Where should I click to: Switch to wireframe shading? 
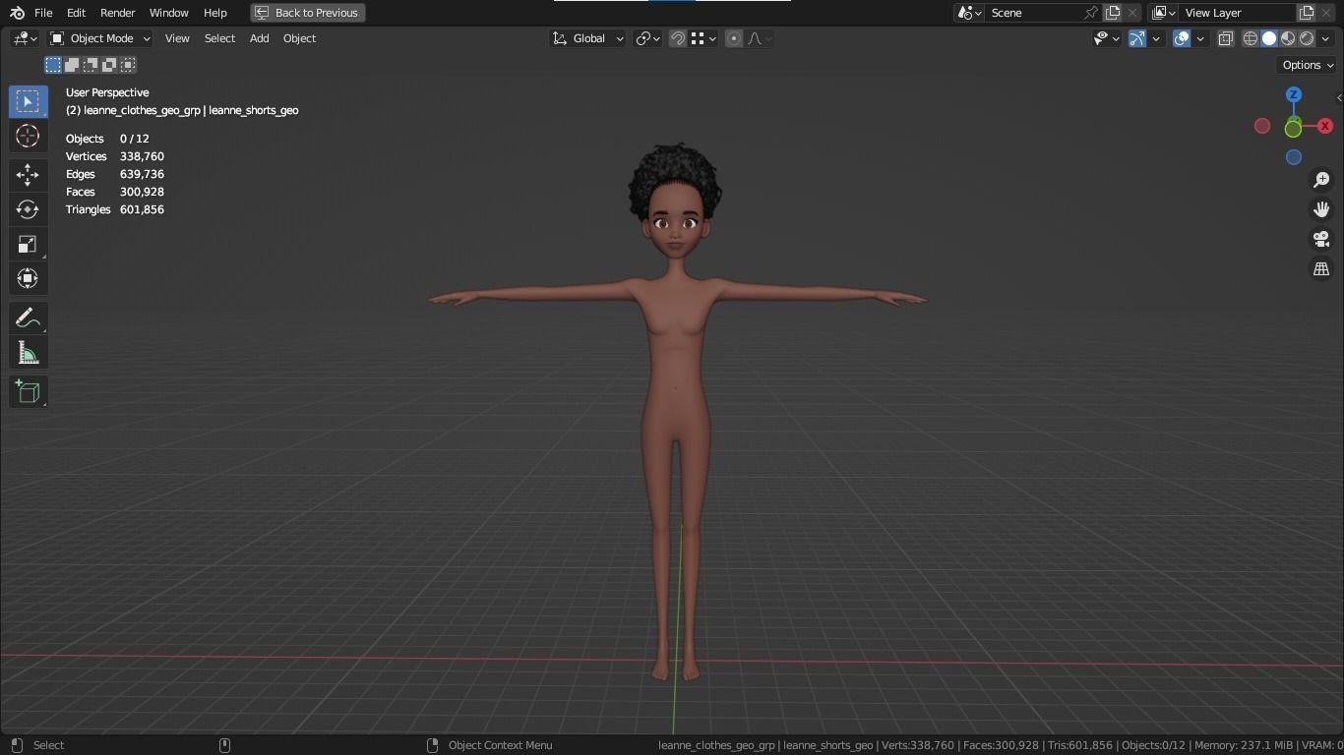pyautogui.click(x=1251, y=38)
